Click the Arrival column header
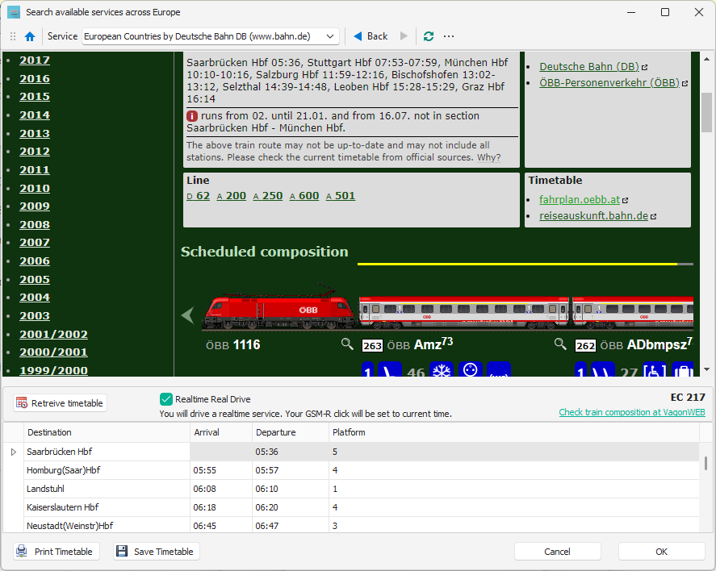 click(x=221, y=432)
